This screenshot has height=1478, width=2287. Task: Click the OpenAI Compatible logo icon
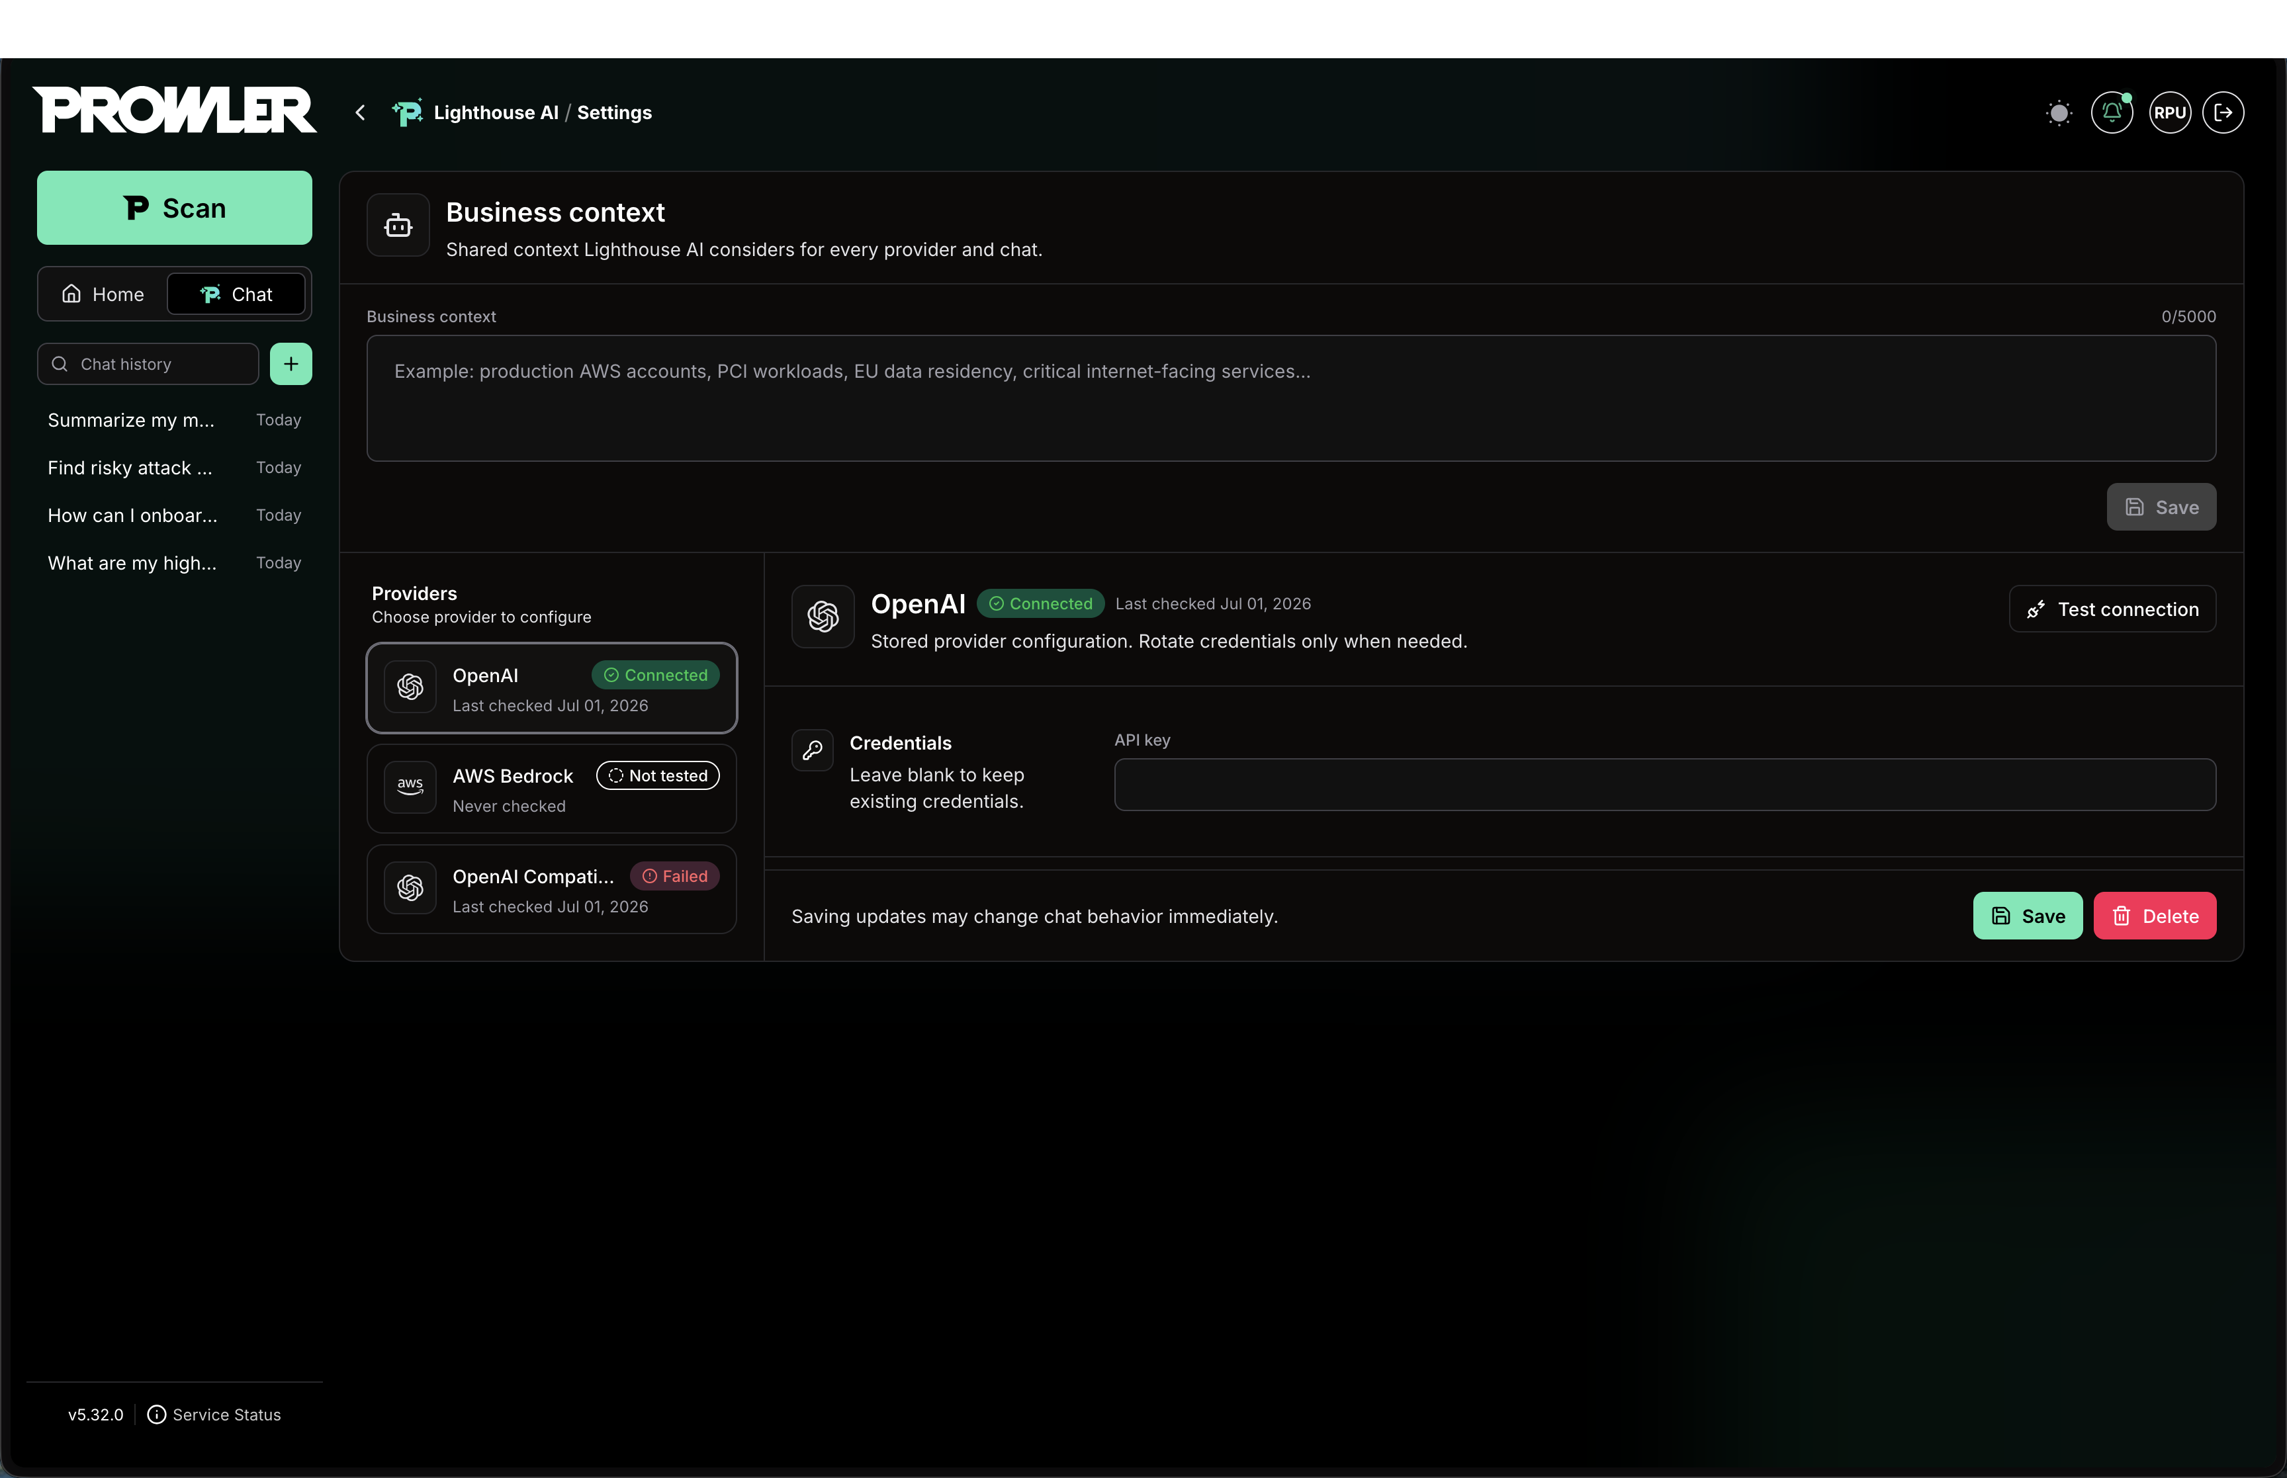pyautogui.click(x=410, y=889)
